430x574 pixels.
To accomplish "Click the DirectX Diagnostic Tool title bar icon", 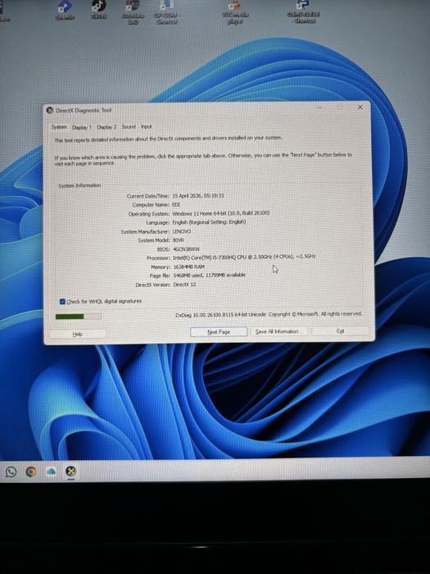I will click(50, 110).
